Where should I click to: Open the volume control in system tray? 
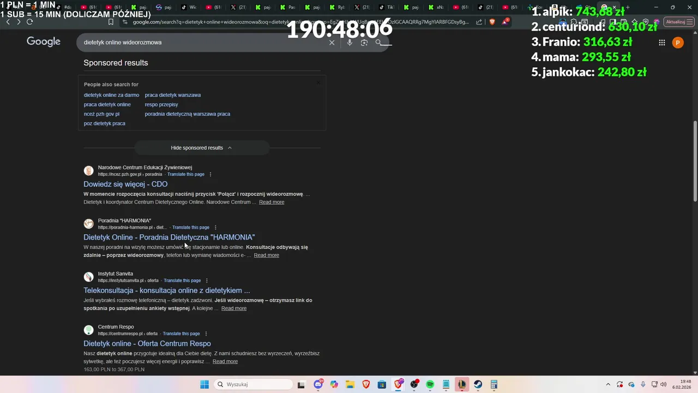click(664, 384)
